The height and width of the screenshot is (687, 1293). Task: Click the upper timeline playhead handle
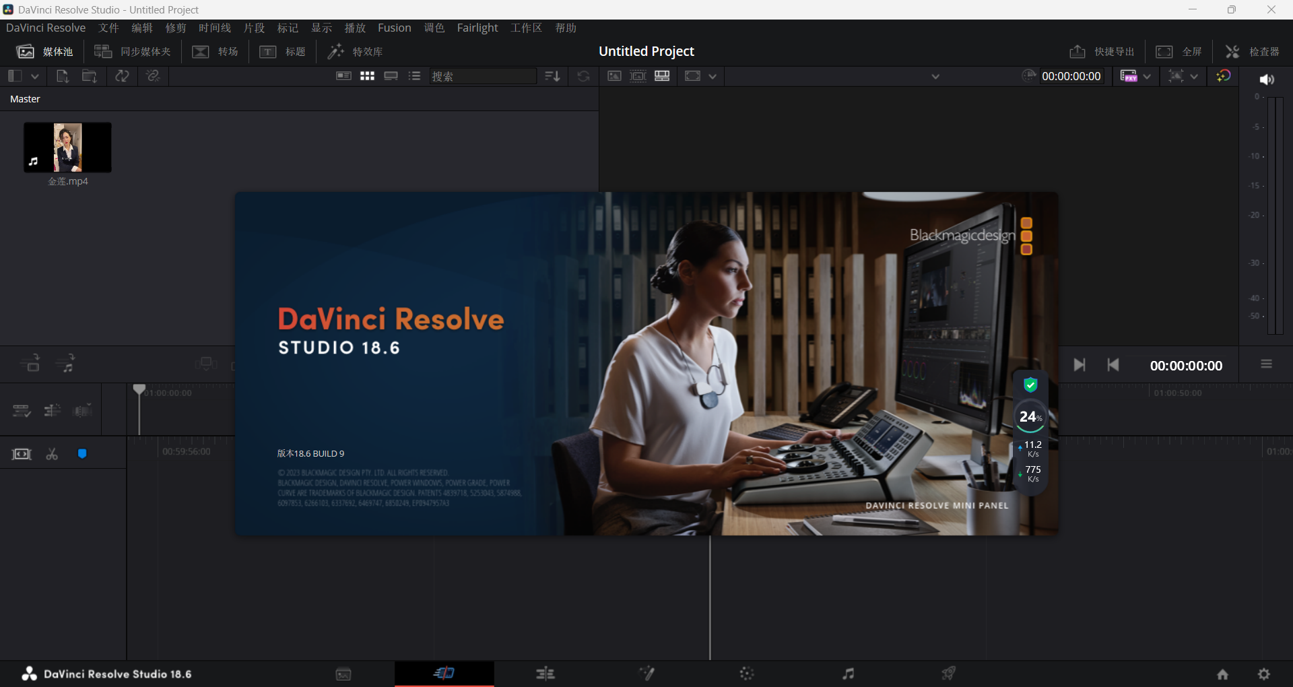click(x=139, y=390)
